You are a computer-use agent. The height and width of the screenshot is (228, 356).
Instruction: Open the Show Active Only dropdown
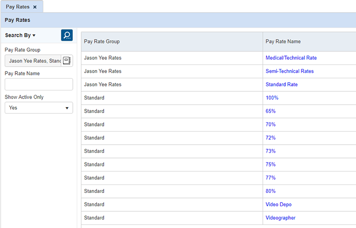(x=39, y=108)
